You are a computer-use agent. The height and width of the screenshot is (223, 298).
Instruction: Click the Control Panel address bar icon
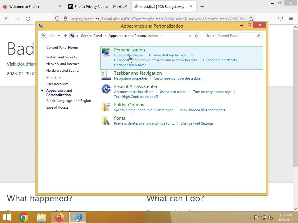(72, 36)
